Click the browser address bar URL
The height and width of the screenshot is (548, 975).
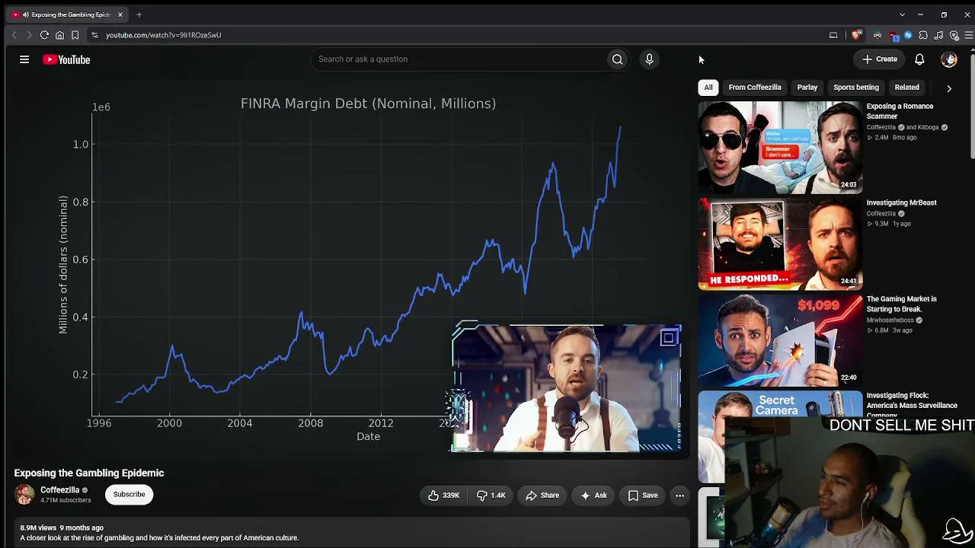pyautogui.click(x=163, y=35)
